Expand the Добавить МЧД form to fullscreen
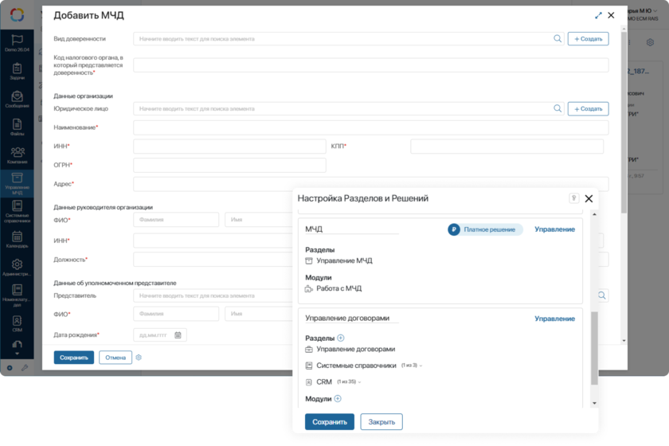669x446 pixels. (x=598, y=15)
